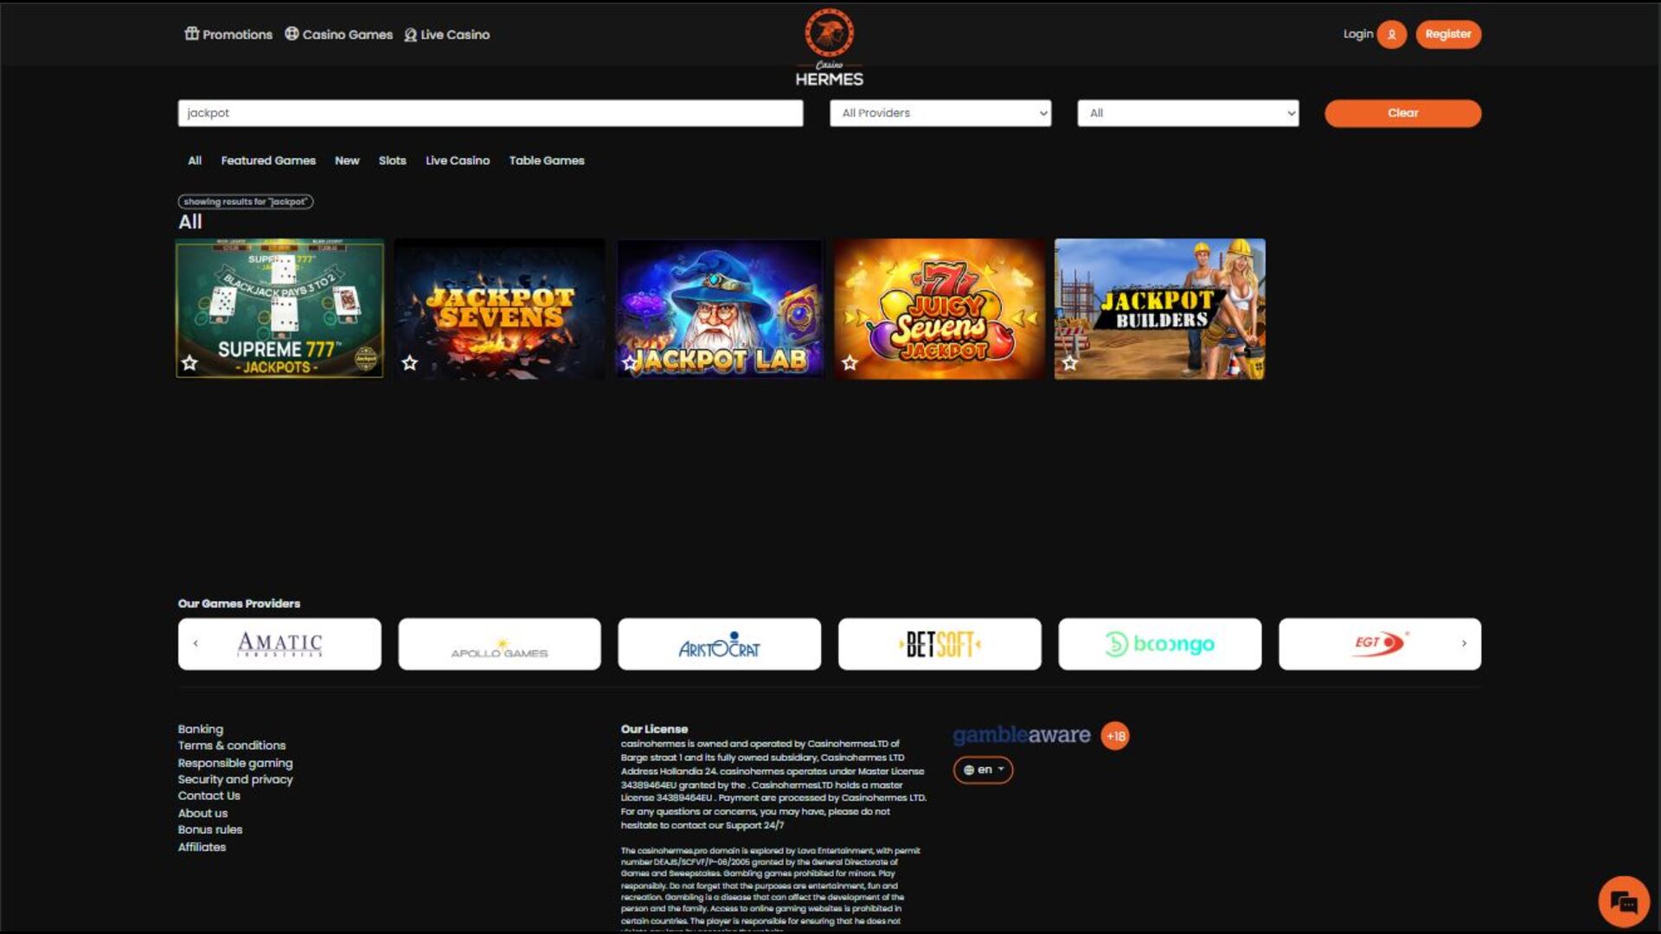Expand the game type dropdown

coord(1186,112)
